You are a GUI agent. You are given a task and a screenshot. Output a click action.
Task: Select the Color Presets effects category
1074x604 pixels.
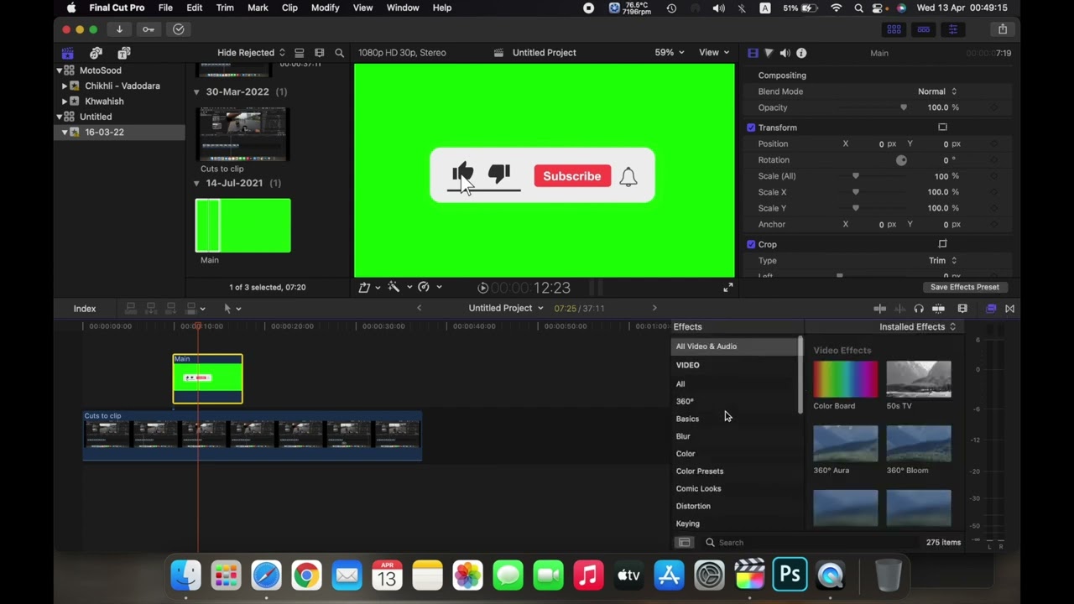pos(699,471)
